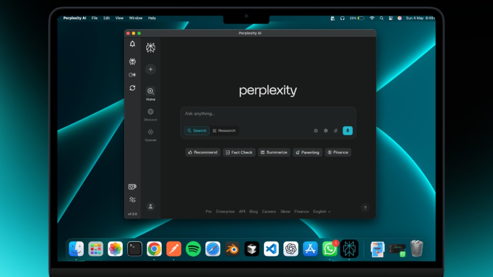Open the user profile avatar
The height and width of the screenshot is (277, 493).
[x=150, y=206]
